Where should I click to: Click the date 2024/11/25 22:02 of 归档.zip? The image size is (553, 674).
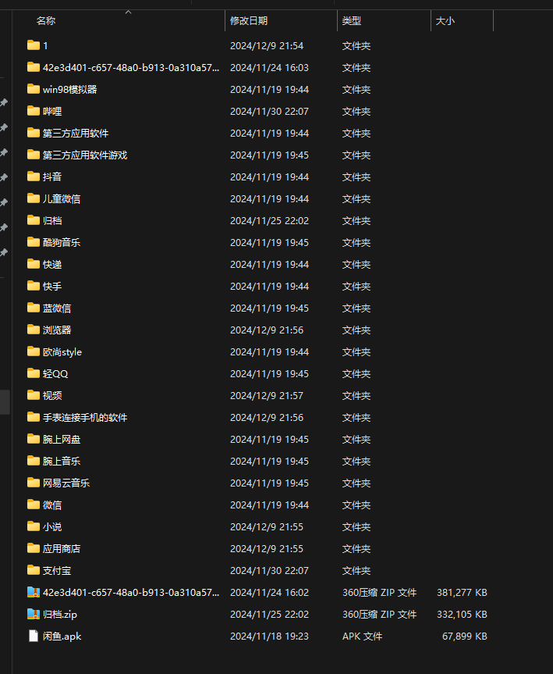[x=269, y=614]
